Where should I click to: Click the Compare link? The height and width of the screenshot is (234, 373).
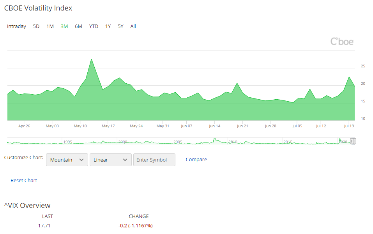(196, 159)
